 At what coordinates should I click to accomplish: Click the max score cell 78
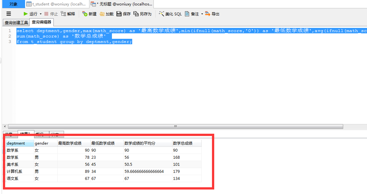click(x=74, y=157)
